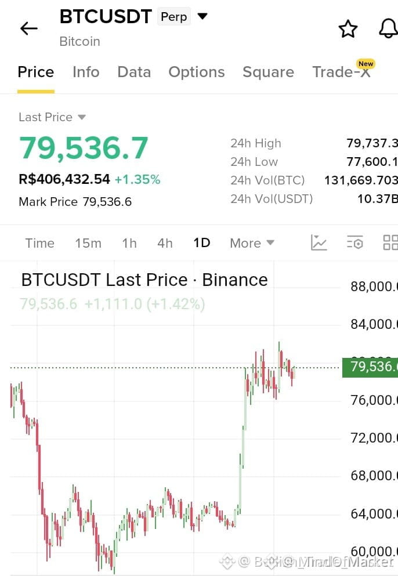Open chart settings icon
The width and height of the screenshot is (398, 576).
click(x=355, y=242)
